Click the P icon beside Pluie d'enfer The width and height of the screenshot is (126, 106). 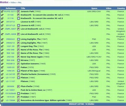pyautogui.click(x=18, y=86)
